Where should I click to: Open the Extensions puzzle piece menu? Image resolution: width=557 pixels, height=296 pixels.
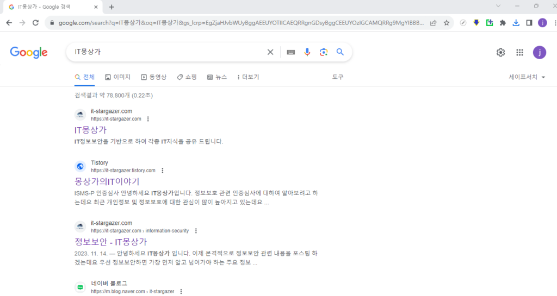[x=503, y=23]
